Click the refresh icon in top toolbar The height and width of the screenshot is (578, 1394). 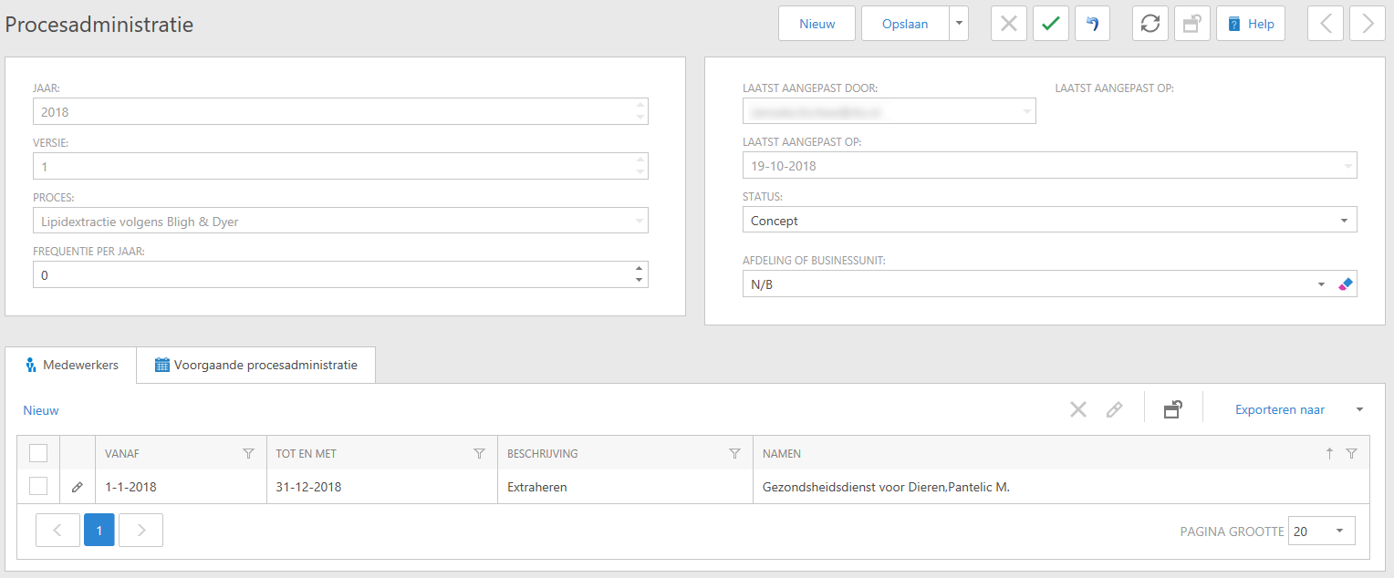pos(1150,25)
